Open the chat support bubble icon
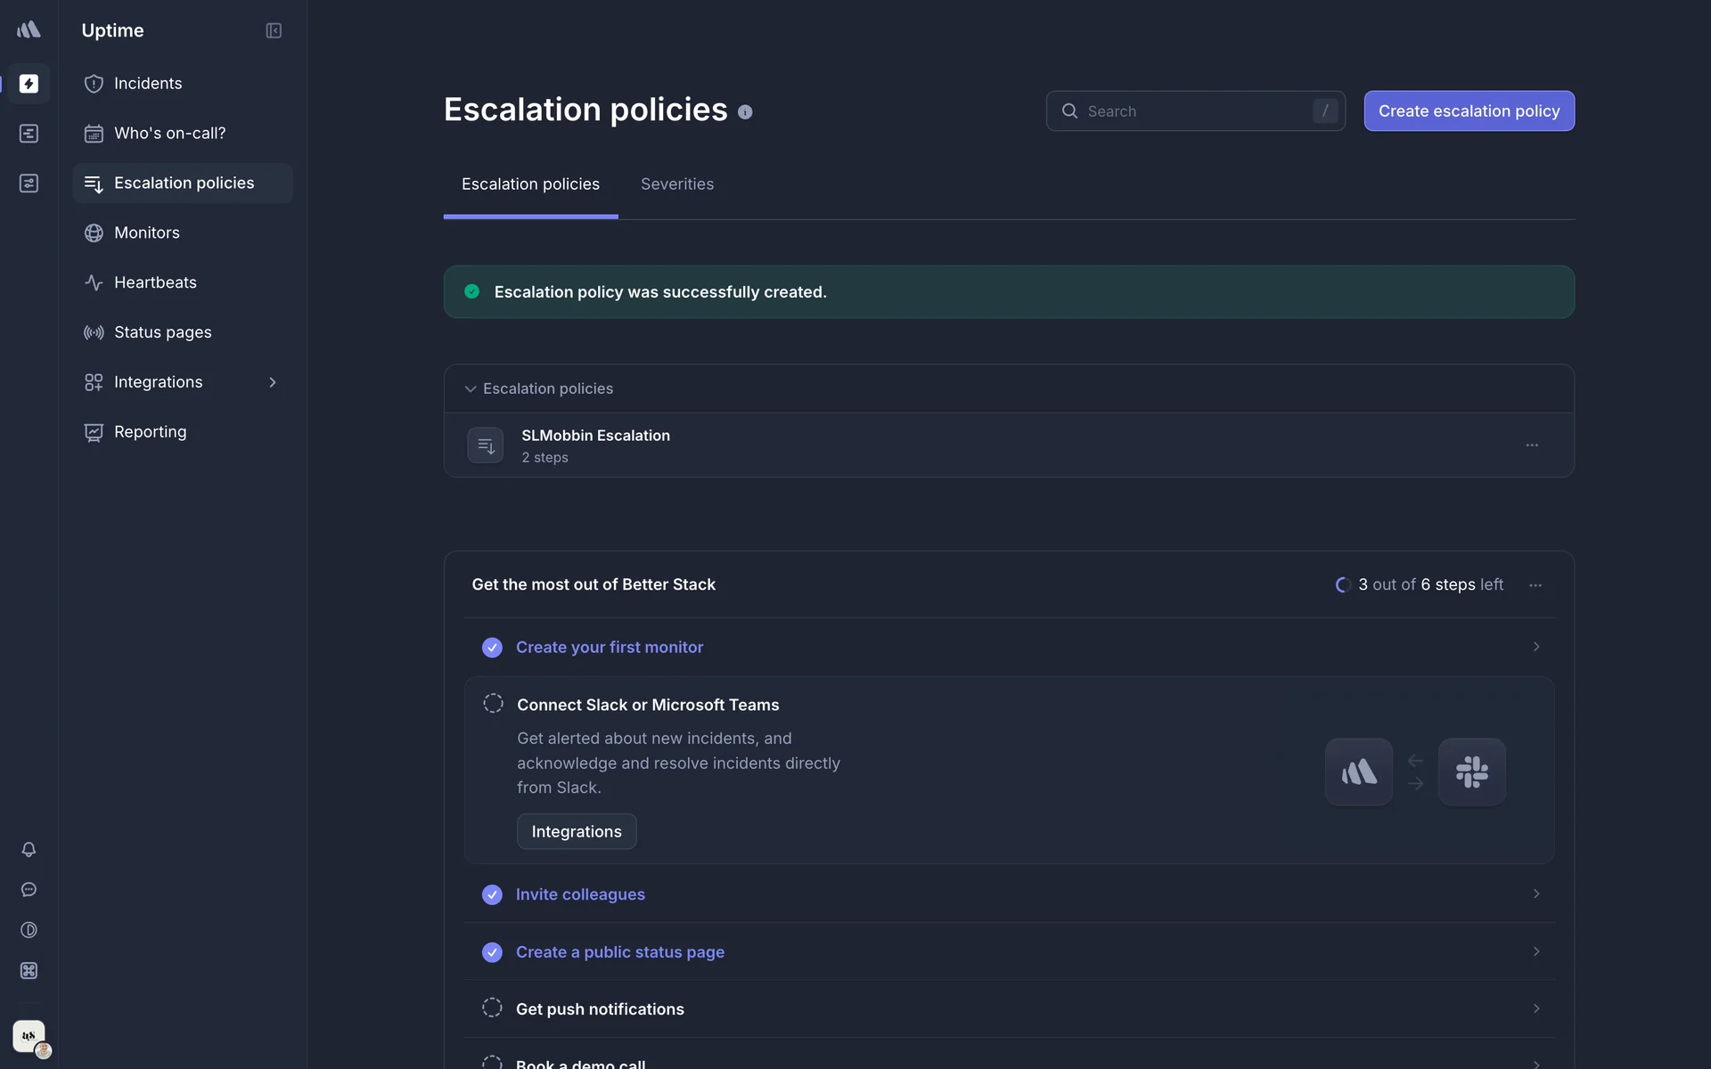 point(29,890)
